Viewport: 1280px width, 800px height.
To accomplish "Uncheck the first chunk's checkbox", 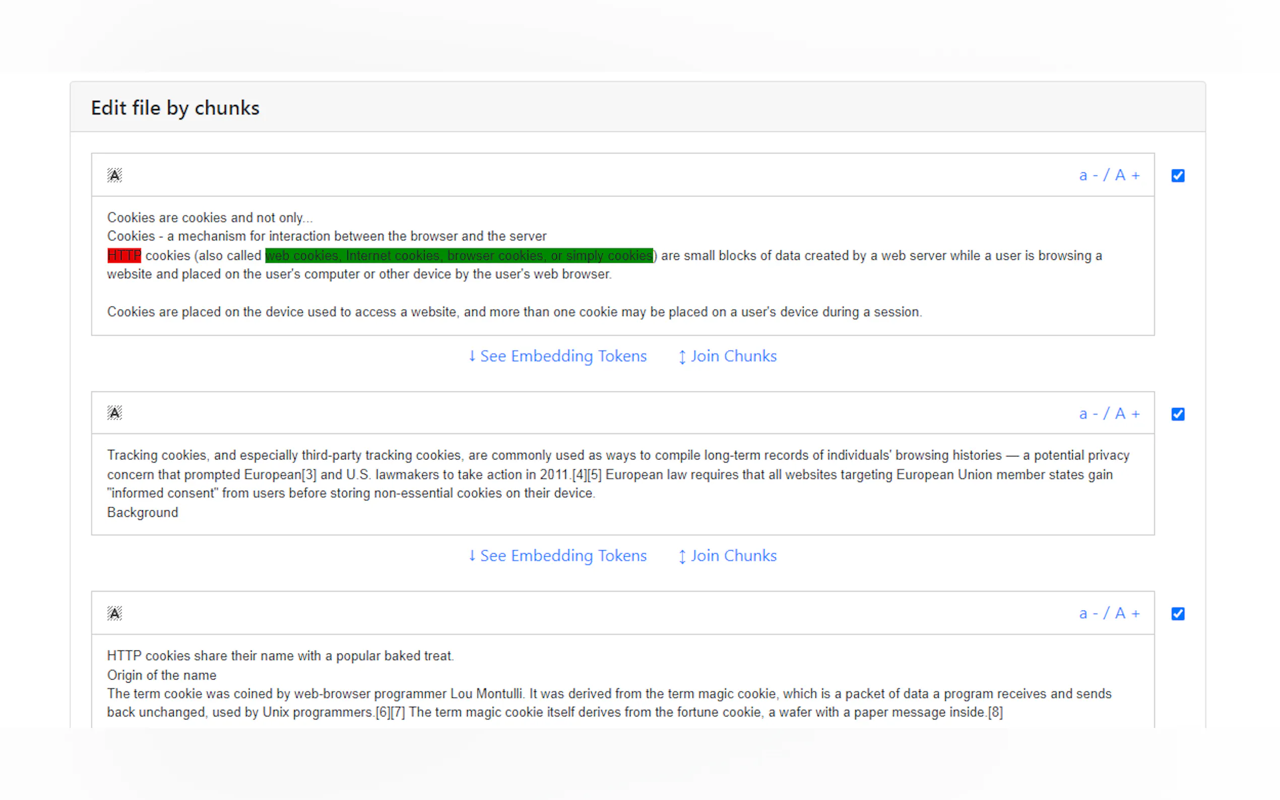I will [x=1177, y=176].
